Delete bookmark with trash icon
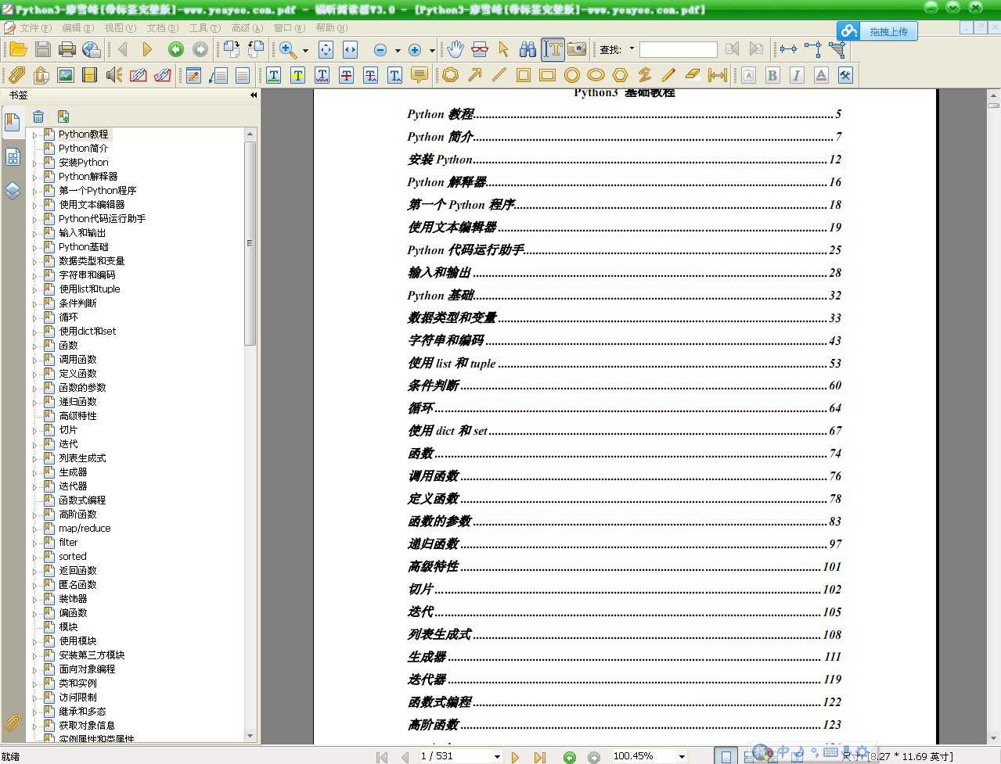The height and width of the screenshot is (764, 1001). (38, 117)
